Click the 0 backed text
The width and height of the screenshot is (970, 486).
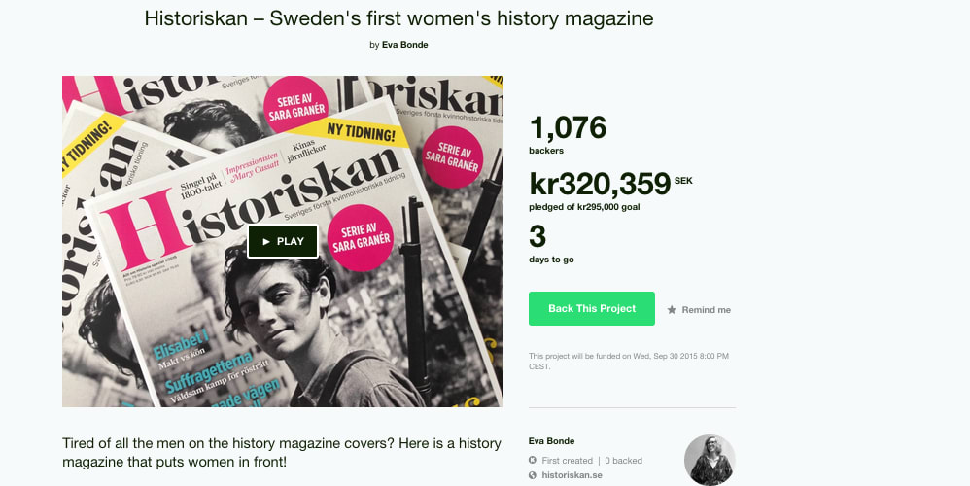tap(623, 460)
